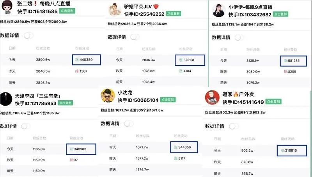Copy Kuaishou ID 121785953
Screen dimensions: 312x177
click(x=66, y=103)
